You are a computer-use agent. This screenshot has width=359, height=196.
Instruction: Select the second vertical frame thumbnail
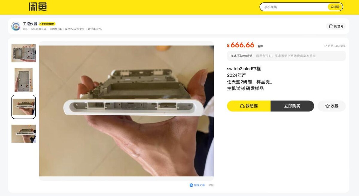pyautogui.click(x=24, y=80)
